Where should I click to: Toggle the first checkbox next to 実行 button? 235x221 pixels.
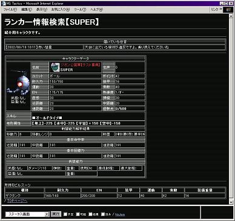tap(65, 214)
